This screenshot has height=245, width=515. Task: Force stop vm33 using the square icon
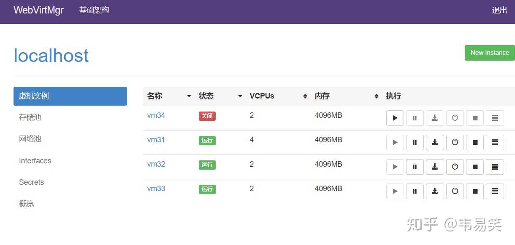click(475, 192)
